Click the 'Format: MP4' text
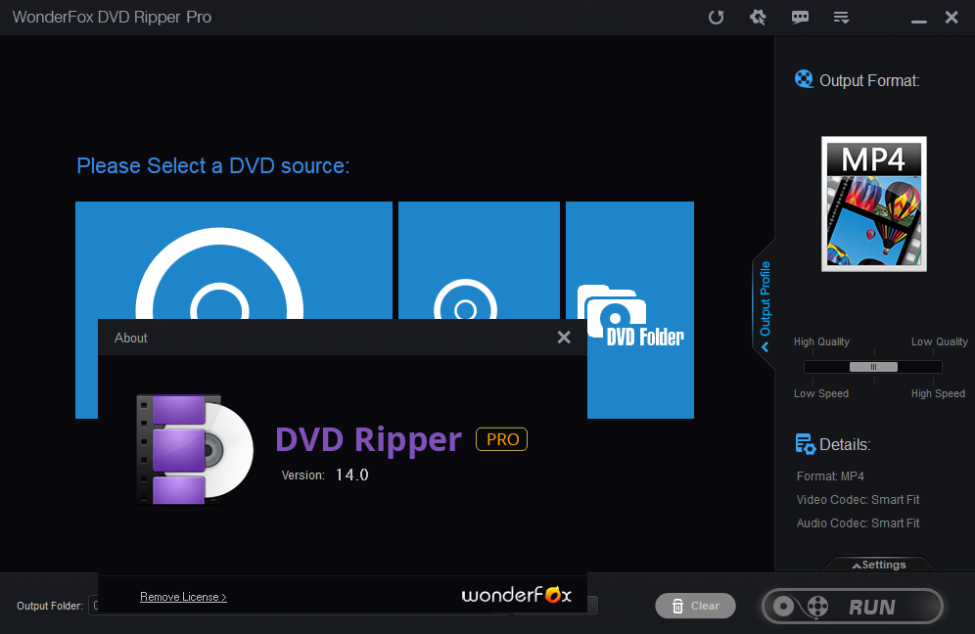This screenshot has height=634, width=975. point(830,476)
